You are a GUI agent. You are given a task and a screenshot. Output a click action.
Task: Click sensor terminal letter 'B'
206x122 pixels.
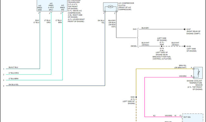(x=191, y=76)
